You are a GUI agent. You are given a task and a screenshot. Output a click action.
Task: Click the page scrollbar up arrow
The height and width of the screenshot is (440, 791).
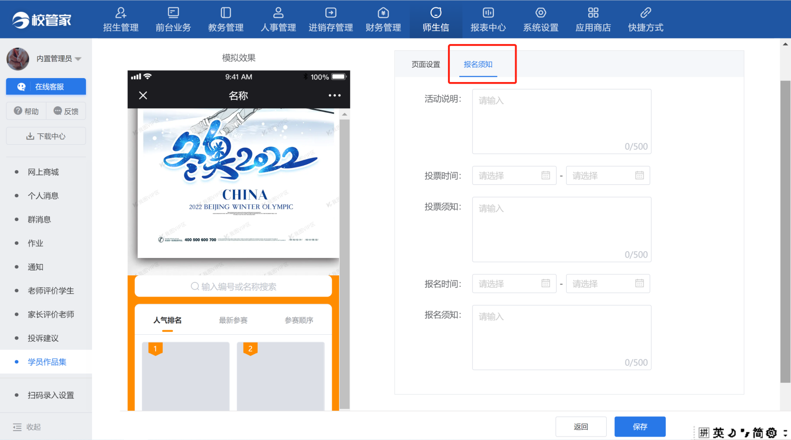click(x=786, y=44)
